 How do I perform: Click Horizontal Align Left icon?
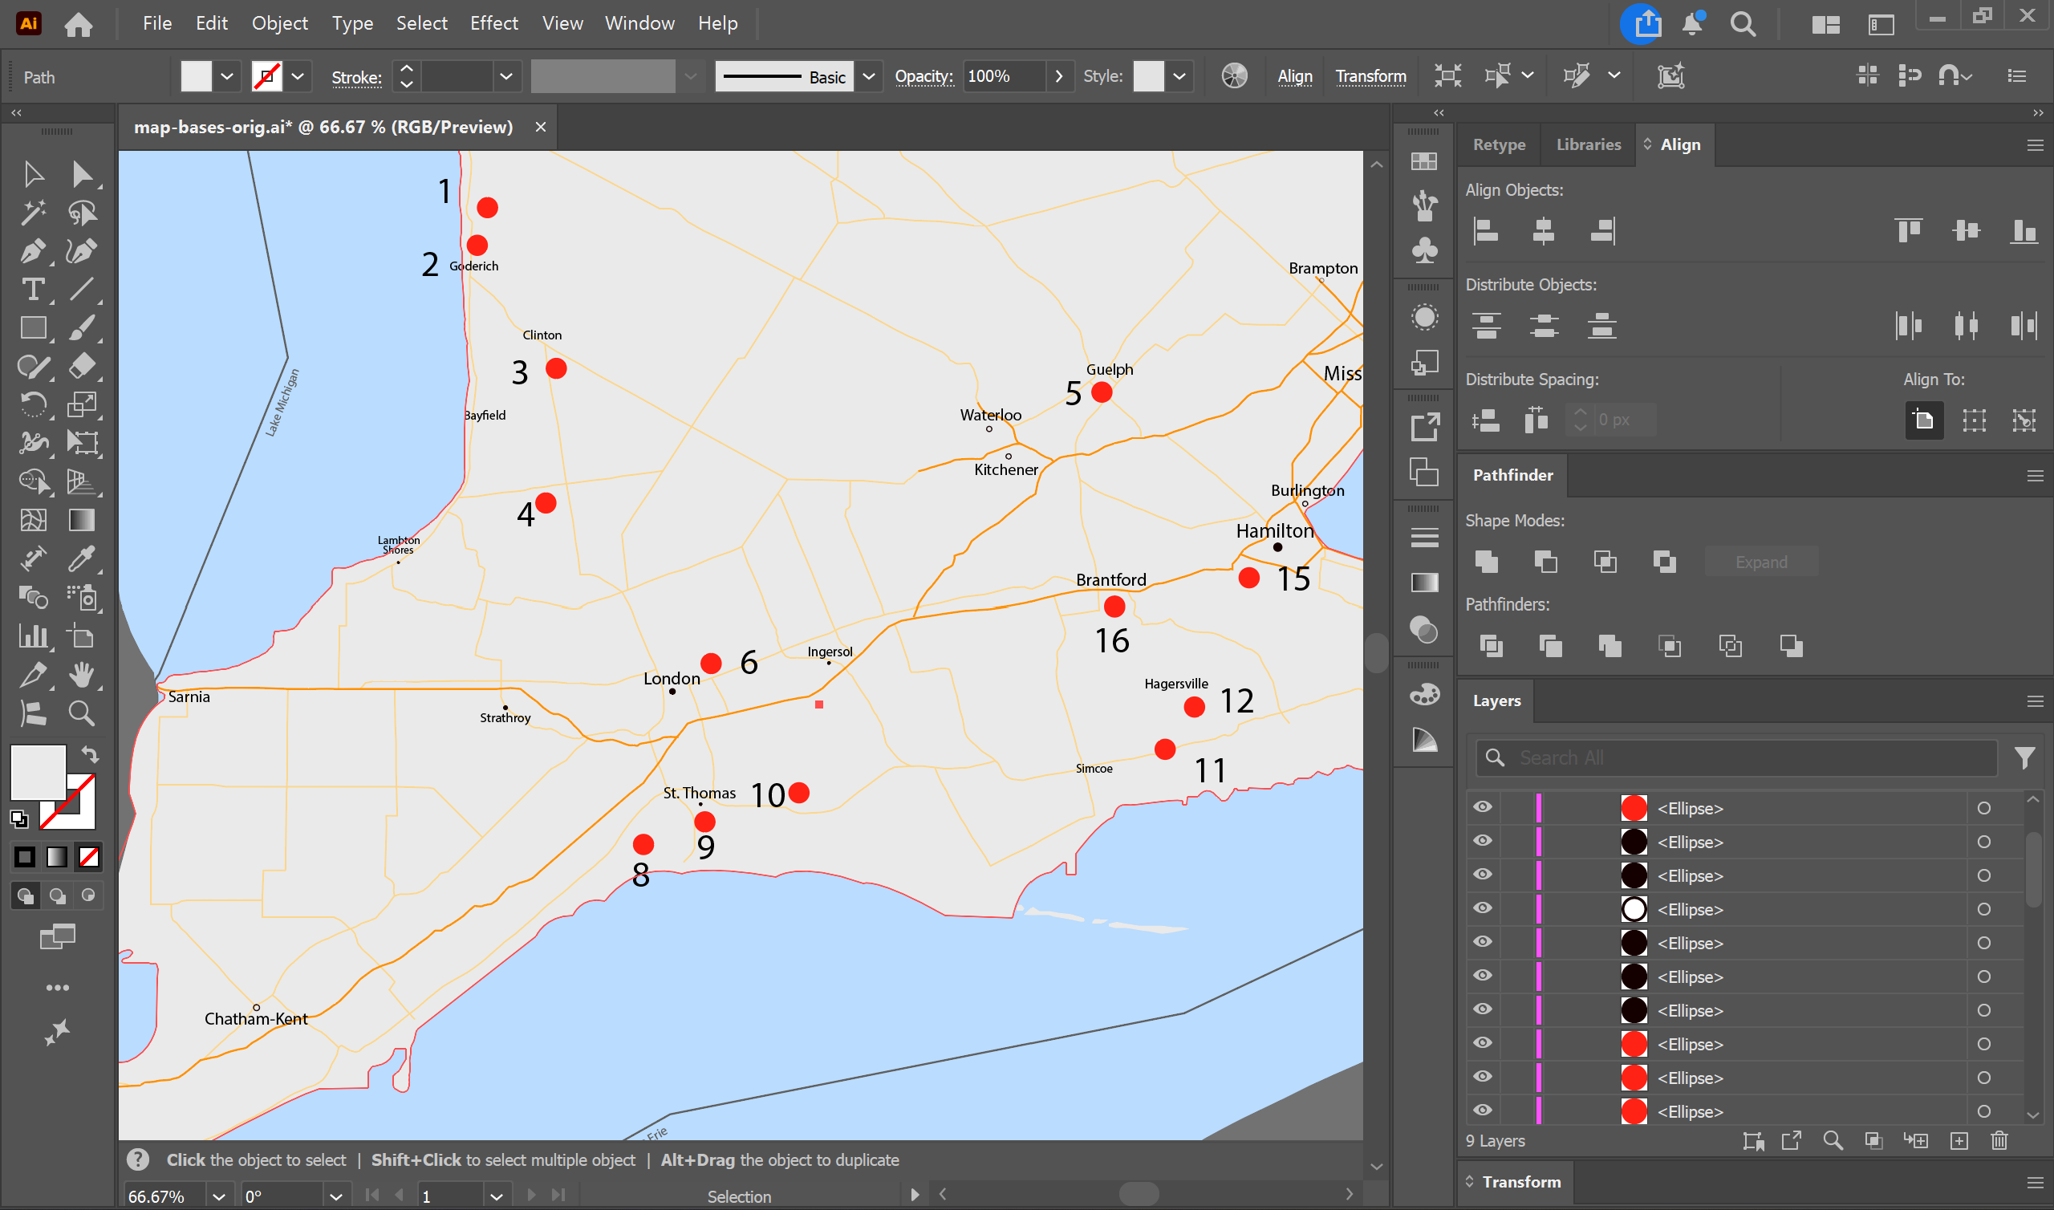coord(1485,231)
